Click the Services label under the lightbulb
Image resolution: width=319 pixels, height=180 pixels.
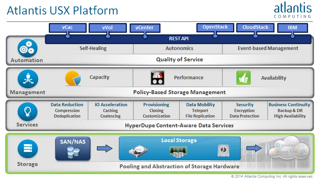point(27,125)
